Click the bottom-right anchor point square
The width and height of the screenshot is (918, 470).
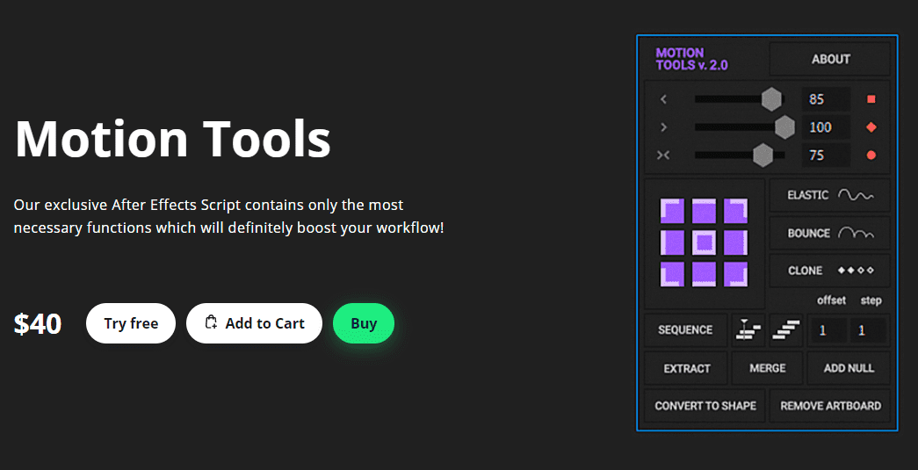tap(735, 273)
